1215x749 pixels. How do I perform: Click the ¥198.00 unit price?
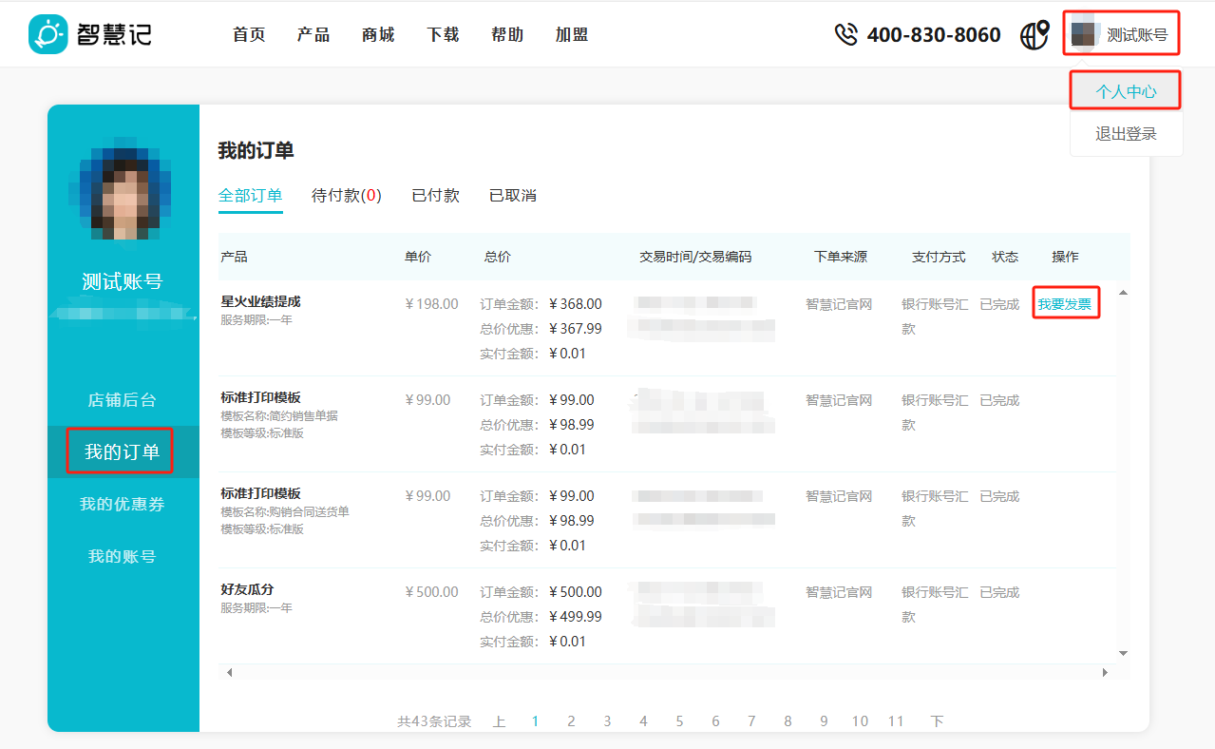pyautogui.click(x=431, y=304)
